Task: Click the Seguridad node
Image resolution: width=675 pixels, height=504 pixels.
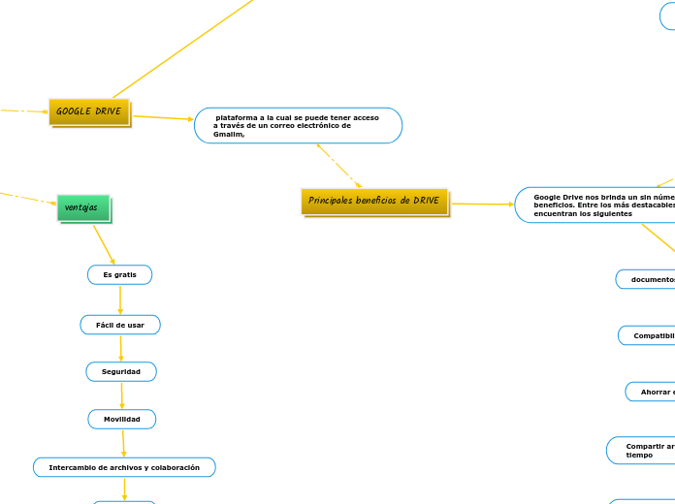Action: pyautogui.click(x=121, y=372)
